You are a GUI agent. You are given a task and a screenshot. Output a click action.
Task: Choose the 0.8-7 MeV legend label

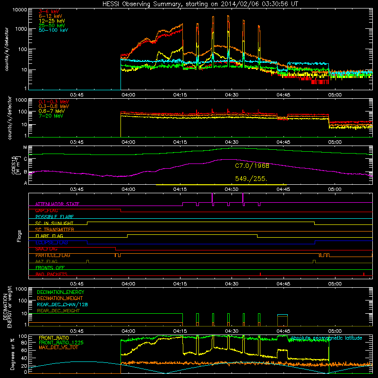click(x=52, y=111)
